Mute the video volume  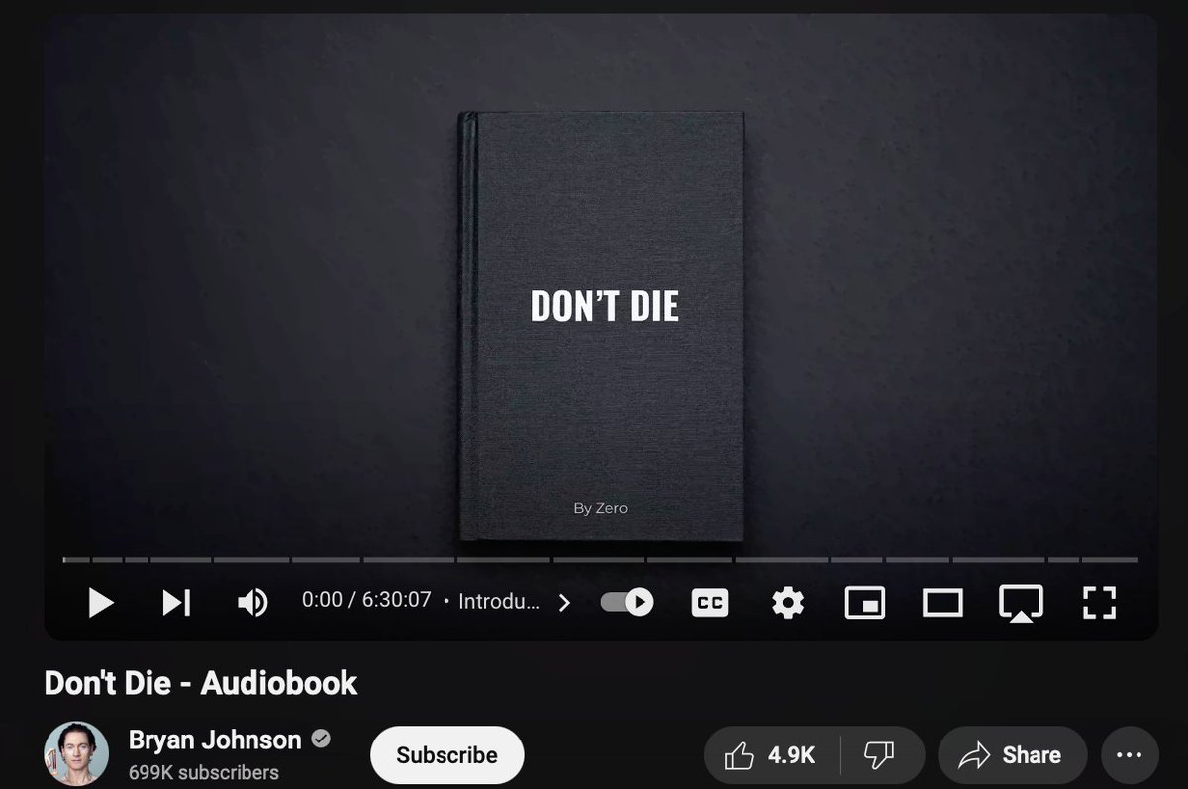pos(252,602)
